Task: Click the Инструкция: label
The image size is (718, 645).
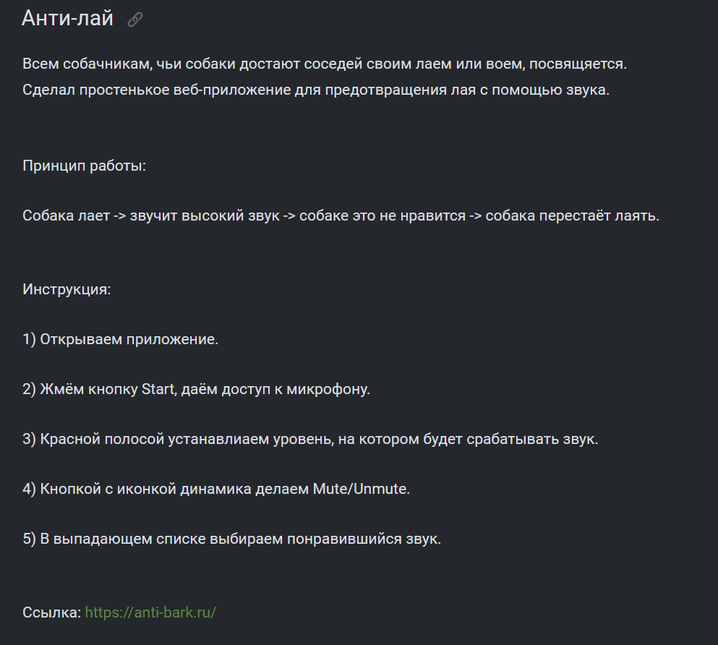Action: [67, 290]
